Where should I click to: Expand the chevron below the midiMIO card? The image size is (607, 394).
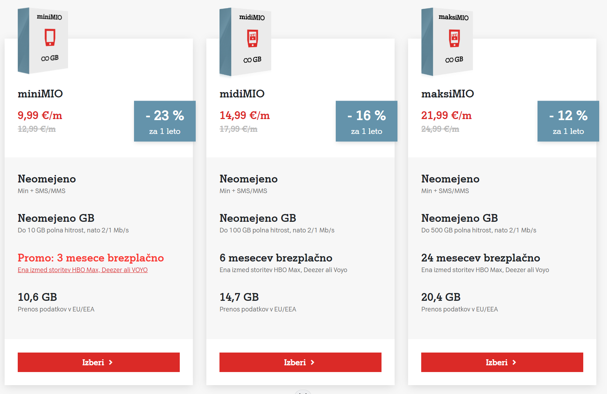point(303,392)
